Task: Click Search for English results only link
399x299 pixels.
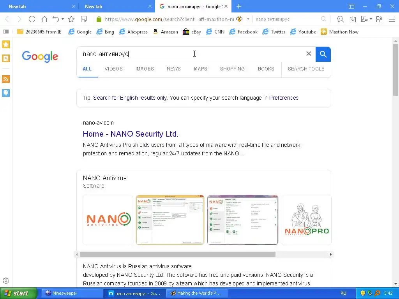Action: [x=130, y=98]
